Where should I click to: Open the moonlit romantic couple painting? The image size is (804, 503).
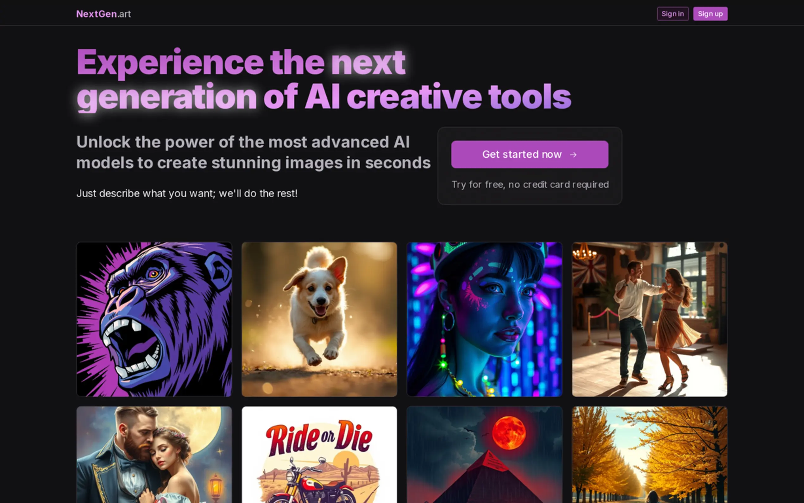pos(154,455)
